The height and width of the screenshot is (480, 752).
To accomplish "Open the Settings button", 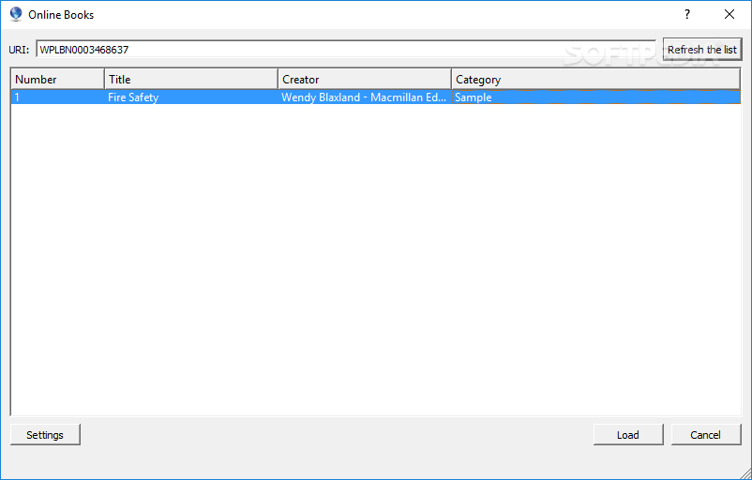I will coord(45,434).
